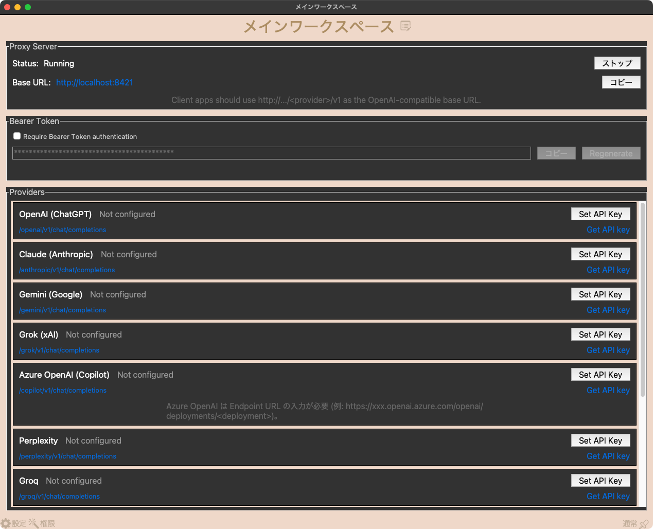Image resolution: width=653 pixels, height=529 pixels.
Task: Open the http://localhost:8421 link
Action: [95, 82]
